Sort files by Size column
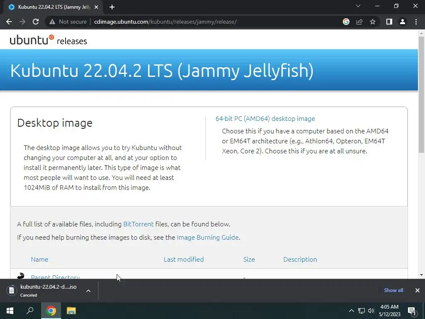The image size is (425, 319). click(249, 259)
